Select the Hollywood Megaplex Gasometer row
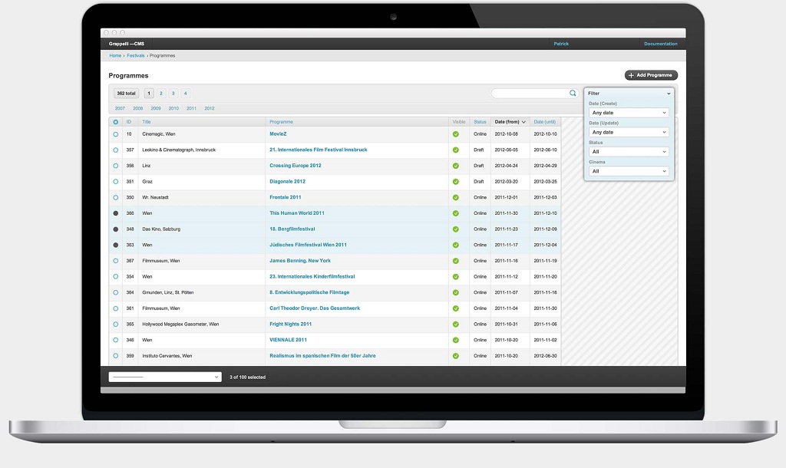Screen dimensions: 786x468 [x=116, y=325]
